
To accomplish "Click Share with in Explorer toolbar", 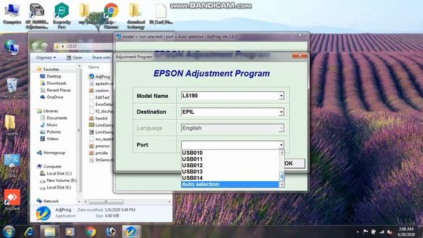I will [x=101, y=58].
